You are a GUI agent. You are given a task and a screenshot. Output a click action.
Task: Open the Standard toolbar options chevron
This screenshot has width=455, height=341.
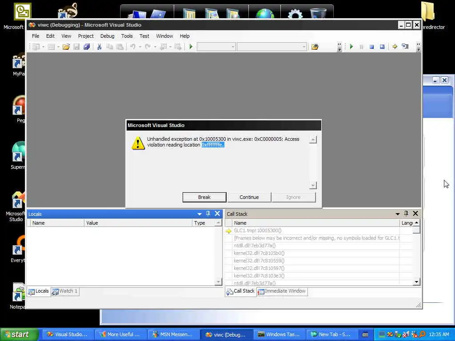click(339, 47)
